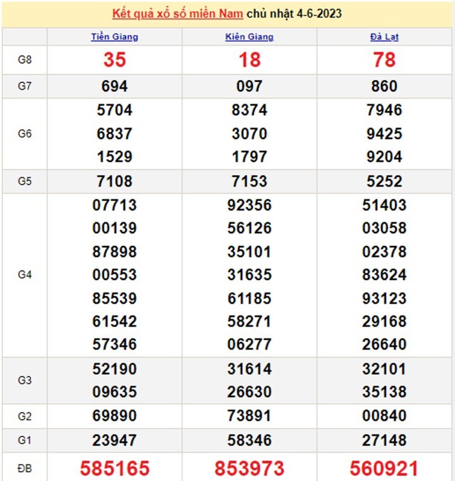
Task: Select Tiền Giang G5 number 7108
Action: 114,181
